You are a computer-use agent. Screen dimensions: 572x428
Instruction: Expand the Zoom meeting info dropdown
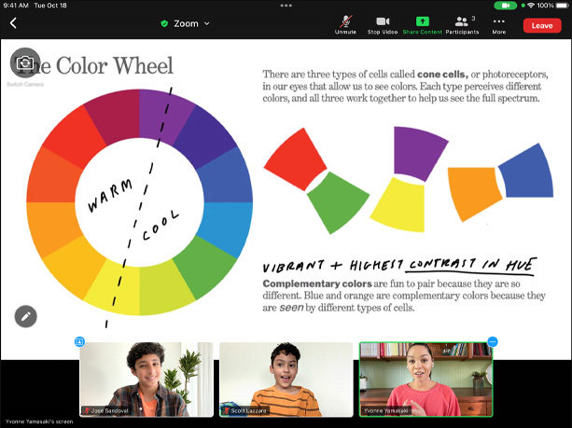(x=185, y=23)
